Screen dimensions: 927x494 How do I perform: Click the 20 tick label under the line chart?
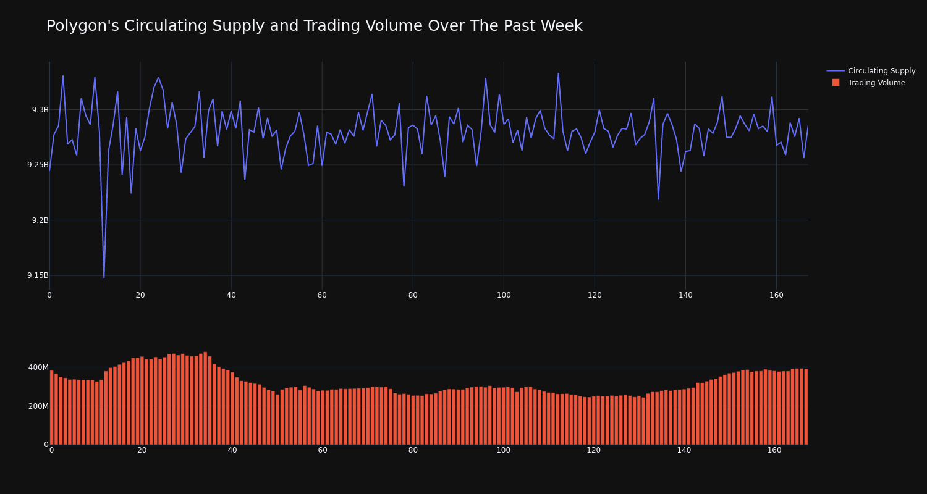140,295
